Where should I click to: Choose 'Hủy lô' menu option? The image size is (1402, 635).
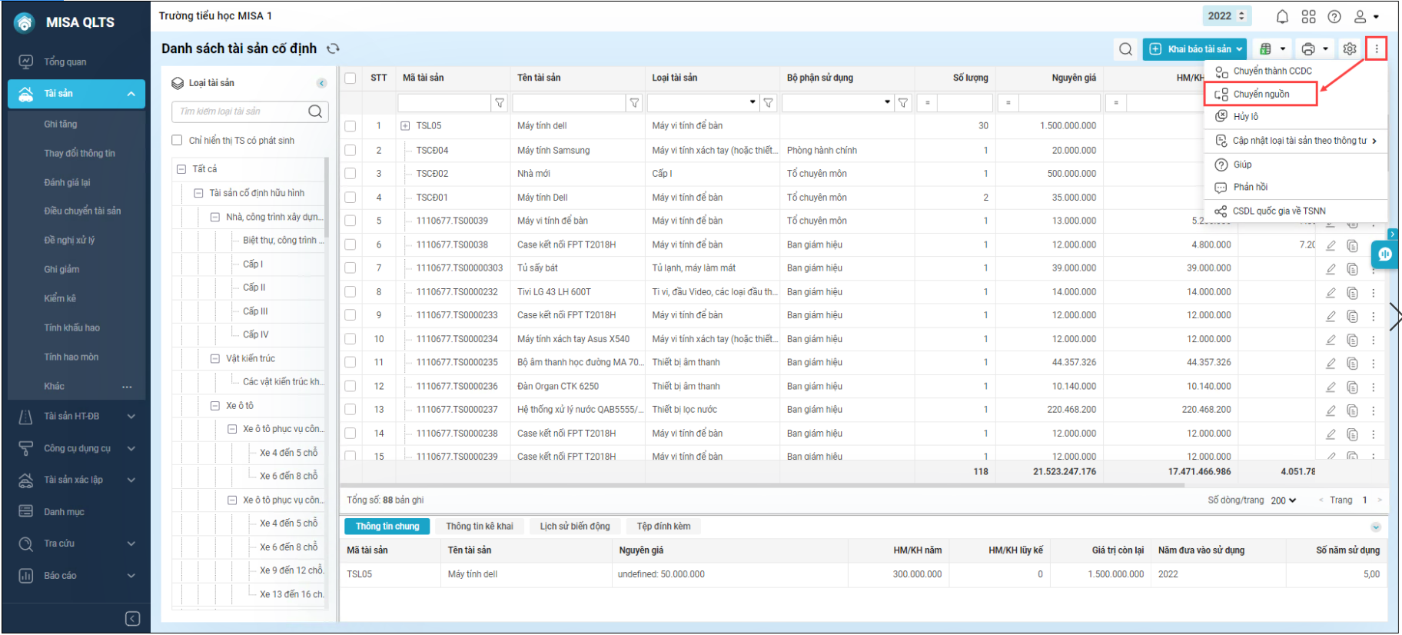tap(1245, 117)
